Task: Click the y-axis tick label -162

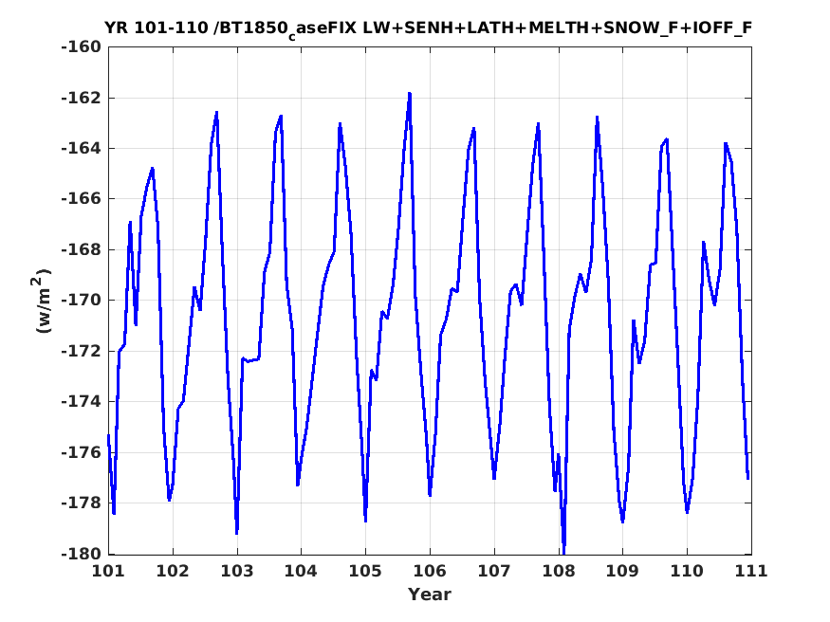Action: [81, 98]
